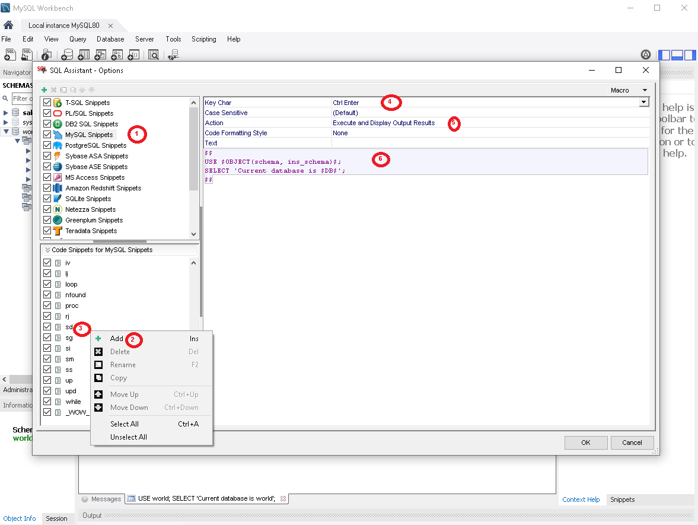Expand the sakila schema in Navigator
This screenshot has height=525, width=698.
(6, 113)
